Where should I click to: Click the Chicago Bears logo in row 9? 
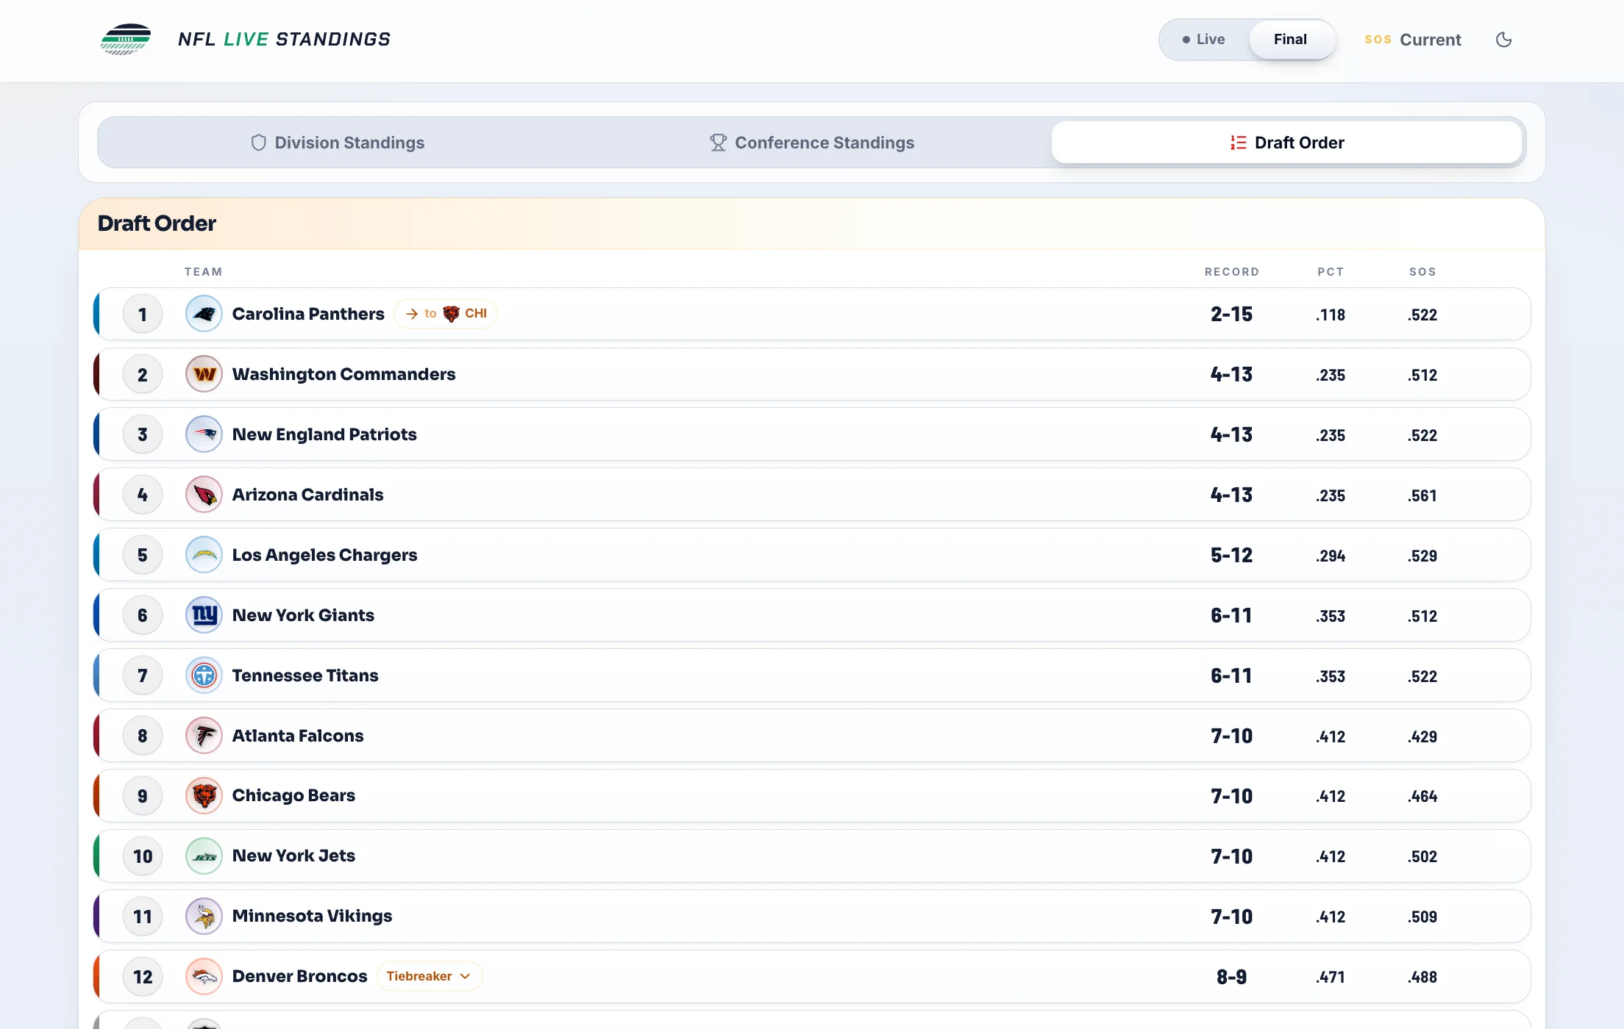pos(204,796)
